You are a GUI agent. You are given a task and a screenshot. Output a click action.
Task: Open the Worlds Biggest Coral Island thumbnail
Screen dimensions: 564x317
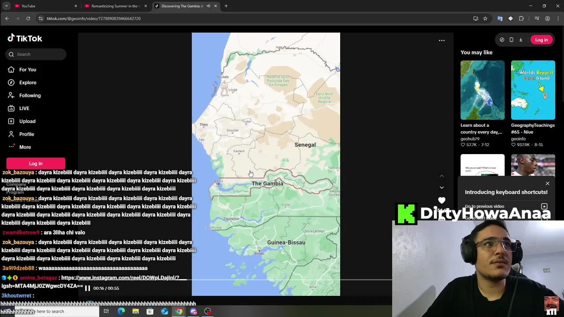pos(533,90)
